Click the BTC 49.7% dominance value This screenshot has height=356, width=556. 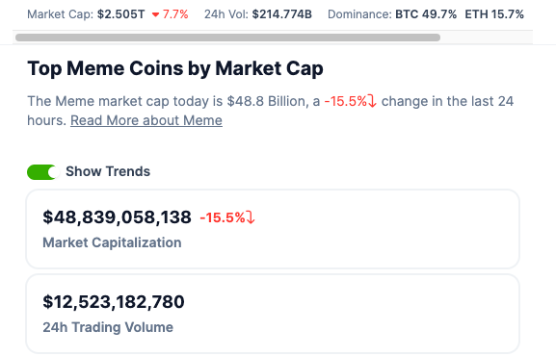coord(426,14)
